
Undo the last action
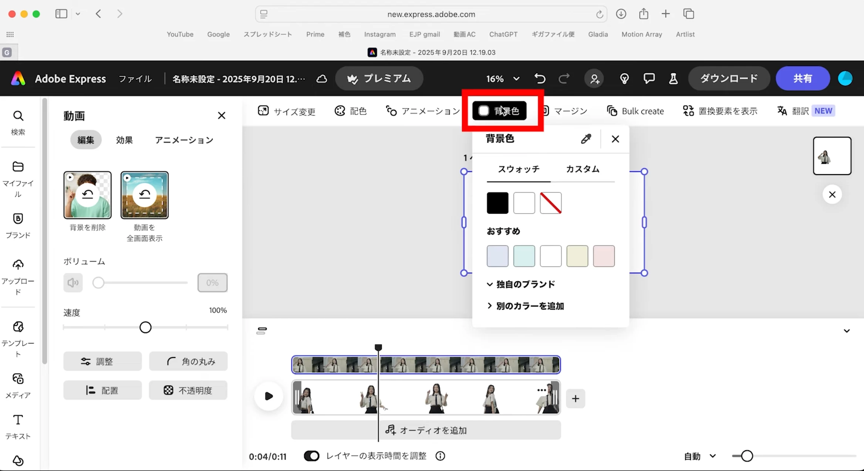pos(540,79)
